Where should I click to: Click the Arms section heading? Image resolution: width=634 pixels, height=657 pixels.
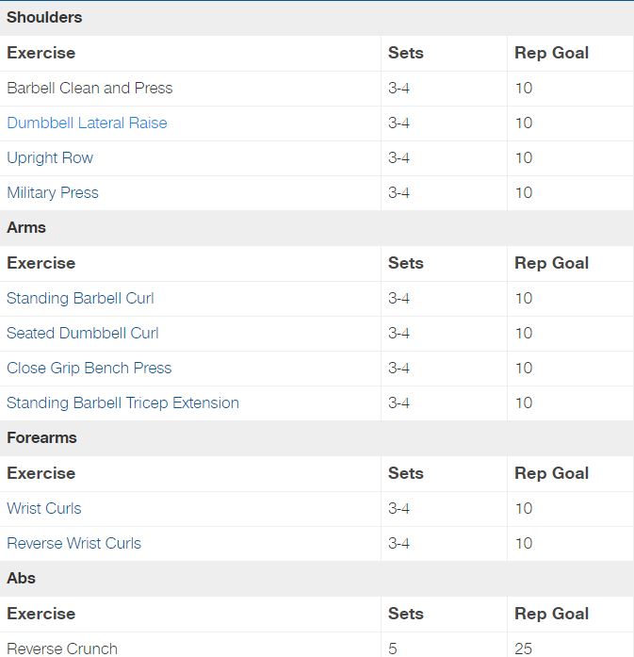coord(26,227)
